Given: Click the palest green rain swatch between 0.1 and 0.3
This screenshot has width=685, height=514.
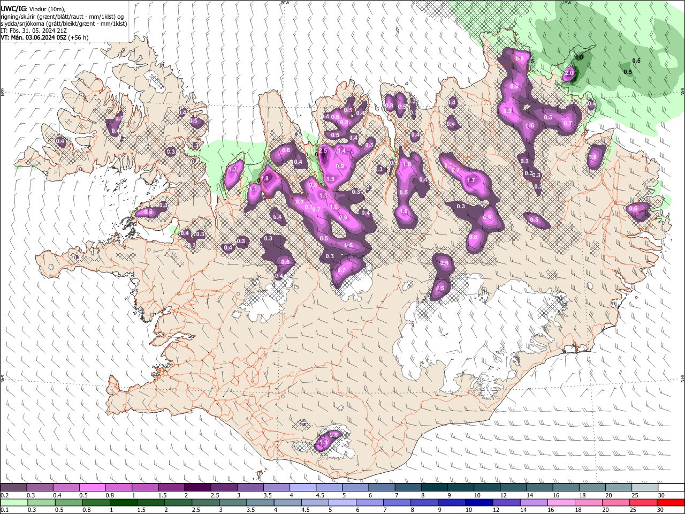Looking at the screenshot, I should (13, 502).
